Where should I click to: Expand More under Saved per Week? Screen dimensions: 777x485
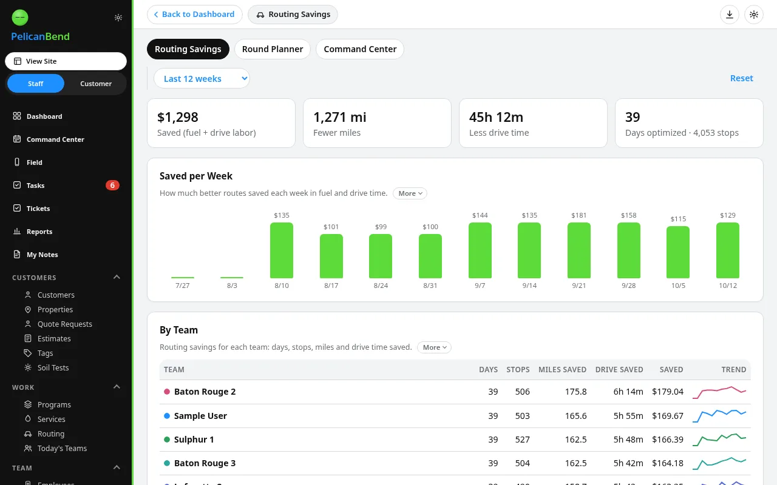pos(410,193)
